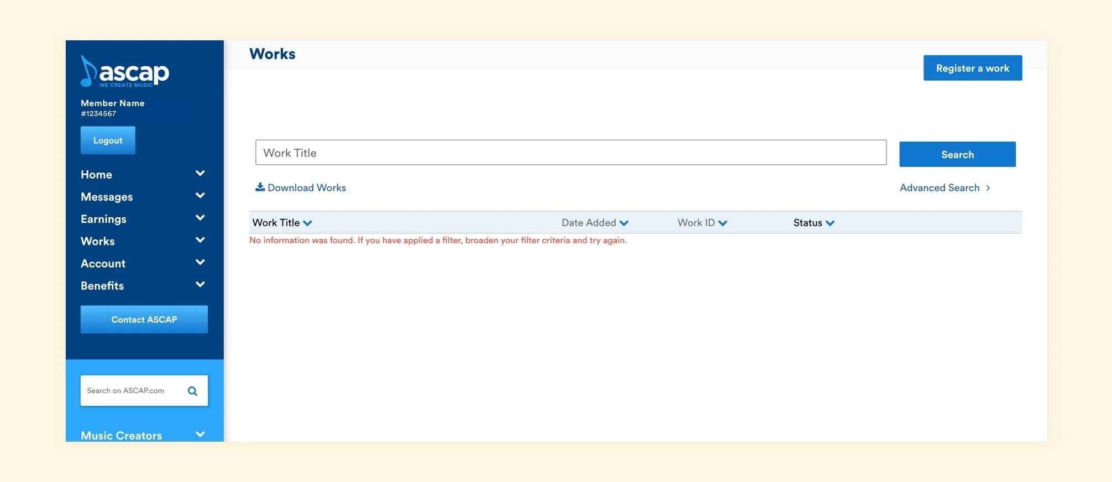Sort by Work ID column arrow
The width and height of the screenshot is (1112, 482).
[x=722, y=223]
